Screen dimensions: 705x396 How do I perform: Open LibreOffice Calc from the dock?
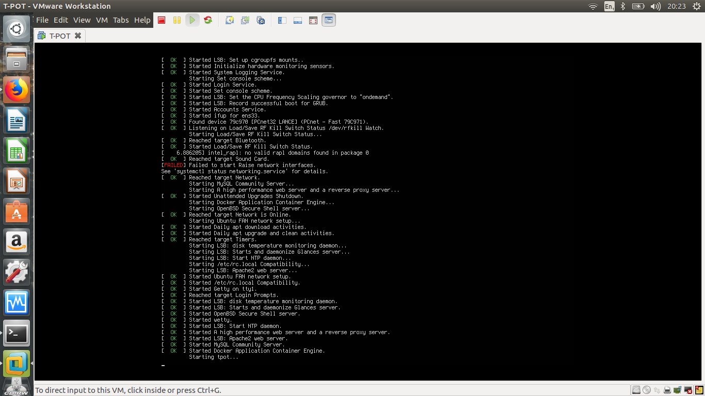(17, 152)
